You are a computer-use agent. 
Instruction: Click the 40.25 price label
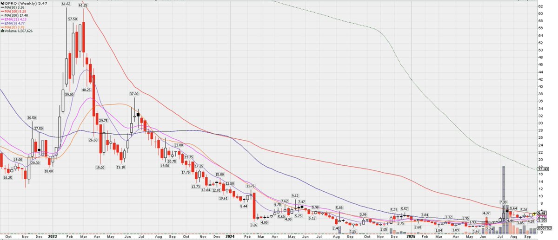point(86,90)
